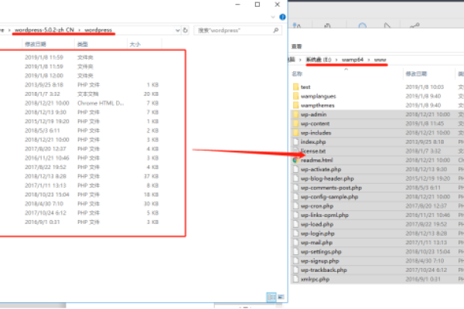Image resolution: width=464 pixels, height=309 pixels.
Task: Switch to details view in left window
Action: tap(271, 297)
